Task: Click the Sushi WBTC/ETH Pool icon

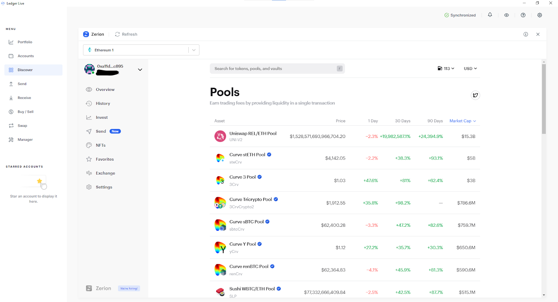Action: pyautogui.click(x=220, y=292)
